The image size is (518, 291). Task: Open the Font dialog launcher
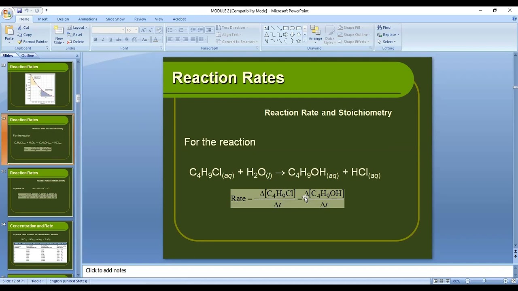coord(161,48)
